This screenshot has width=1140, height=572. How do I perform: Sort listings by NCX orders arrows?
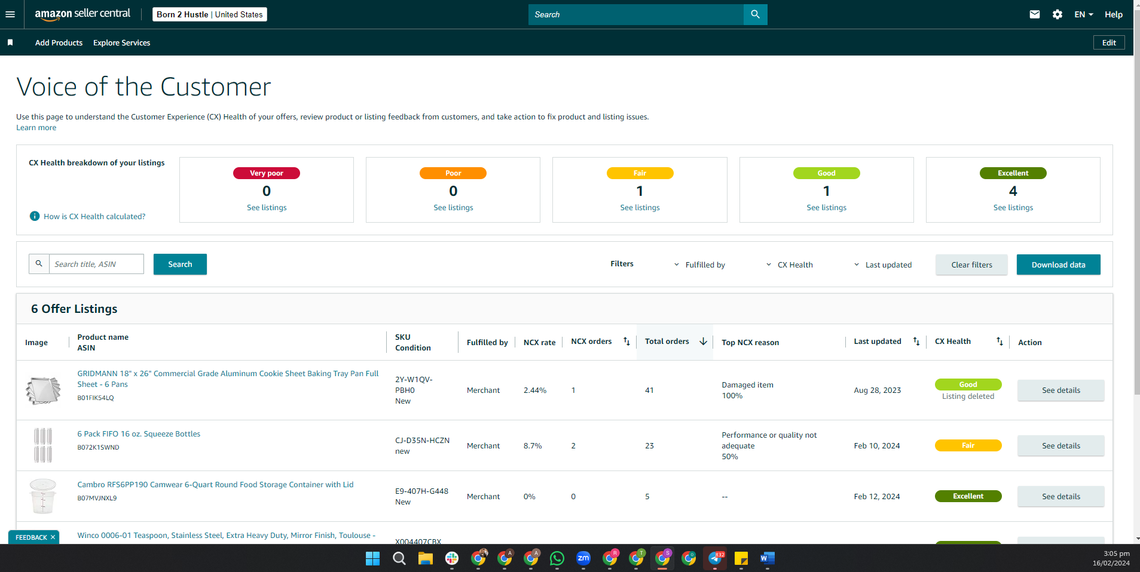(x=626, y=342)
